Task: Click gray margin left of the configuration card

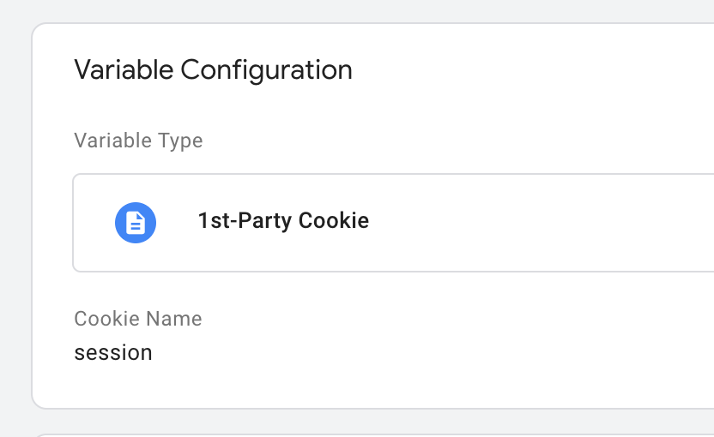Action: pyautogui.click(x=15, y=218)
